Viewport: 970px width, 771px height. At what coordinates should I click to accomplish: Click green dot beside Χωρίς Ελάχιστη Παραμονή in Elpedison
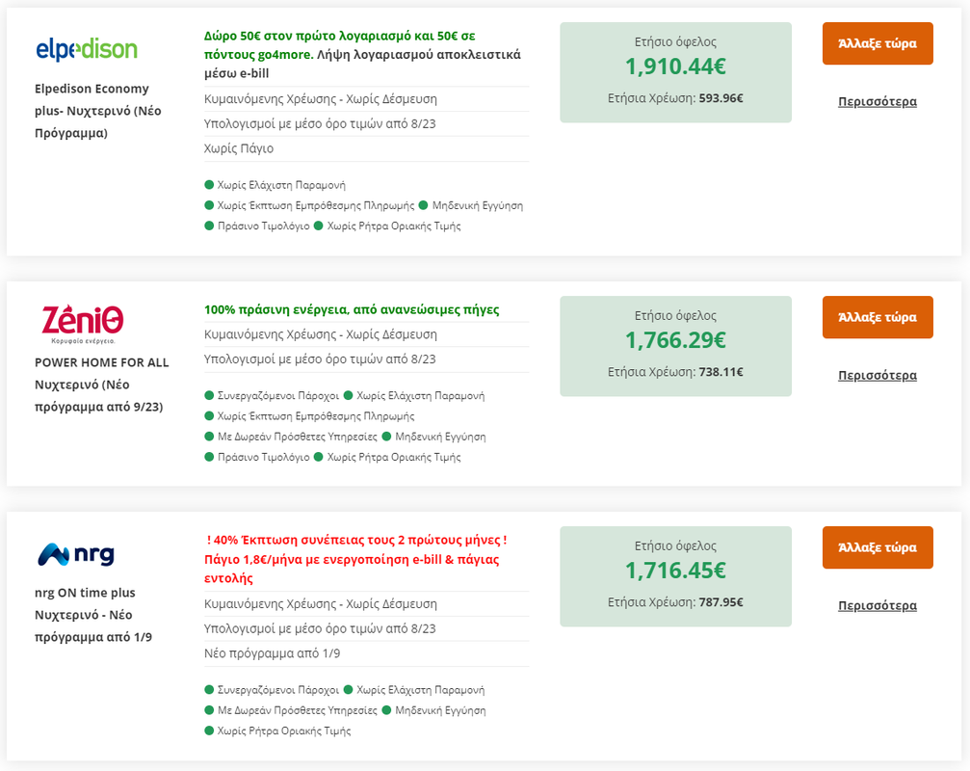coord(209,185)
